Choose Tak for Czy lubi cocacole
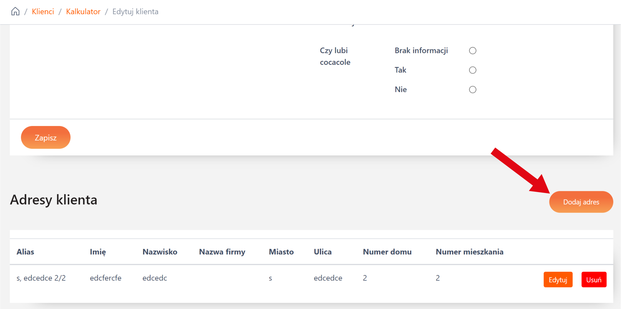621x309 pixels. coord(472,70)
